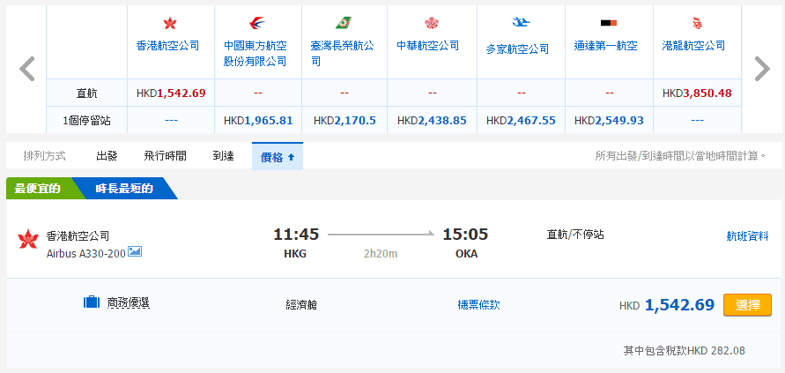Sort results by 價格 price
This screenshot has width=785, height=373.
tap(277, 157)
